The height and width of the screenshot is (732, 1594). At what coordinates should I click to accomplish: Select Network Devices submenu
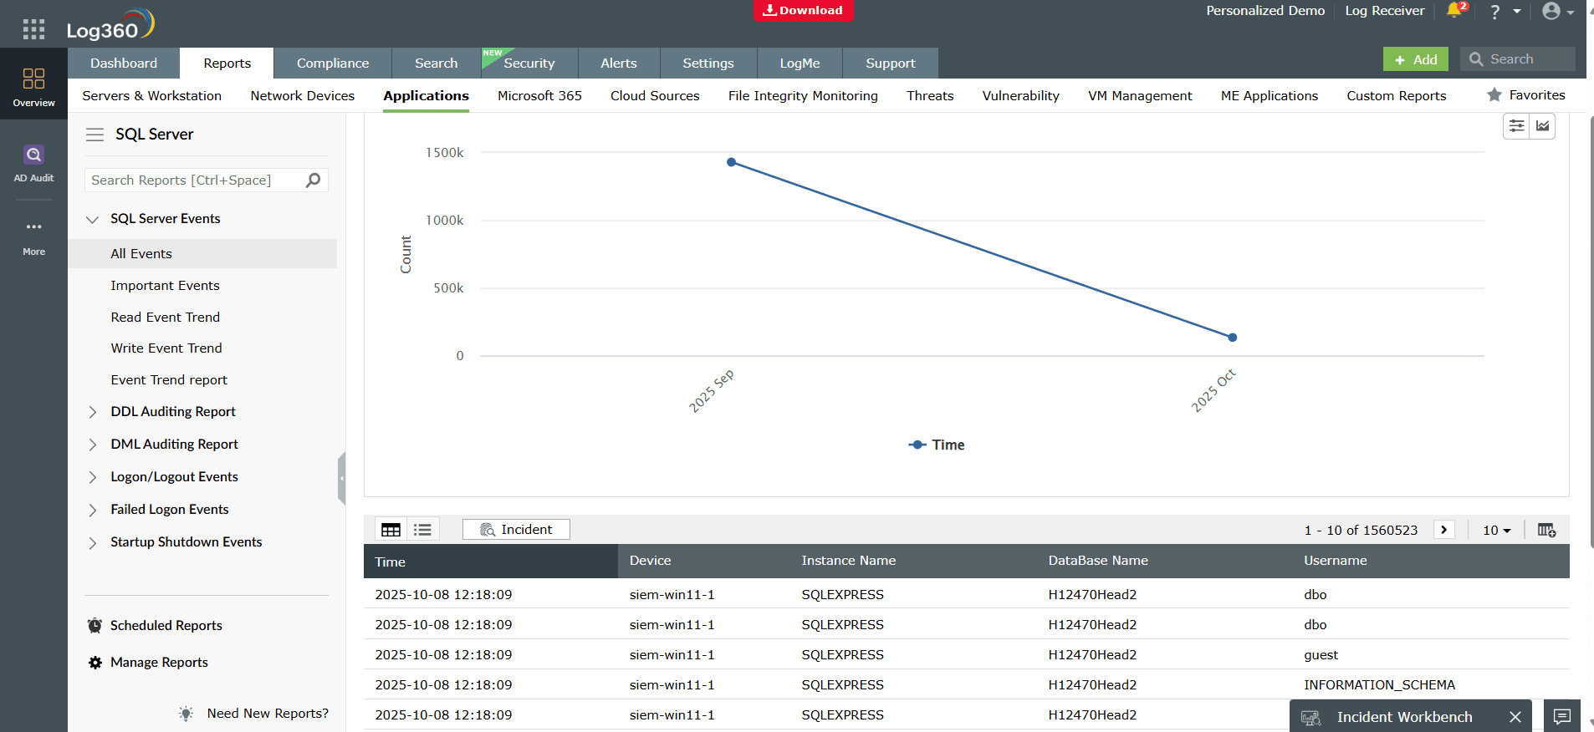coord(303,95)
